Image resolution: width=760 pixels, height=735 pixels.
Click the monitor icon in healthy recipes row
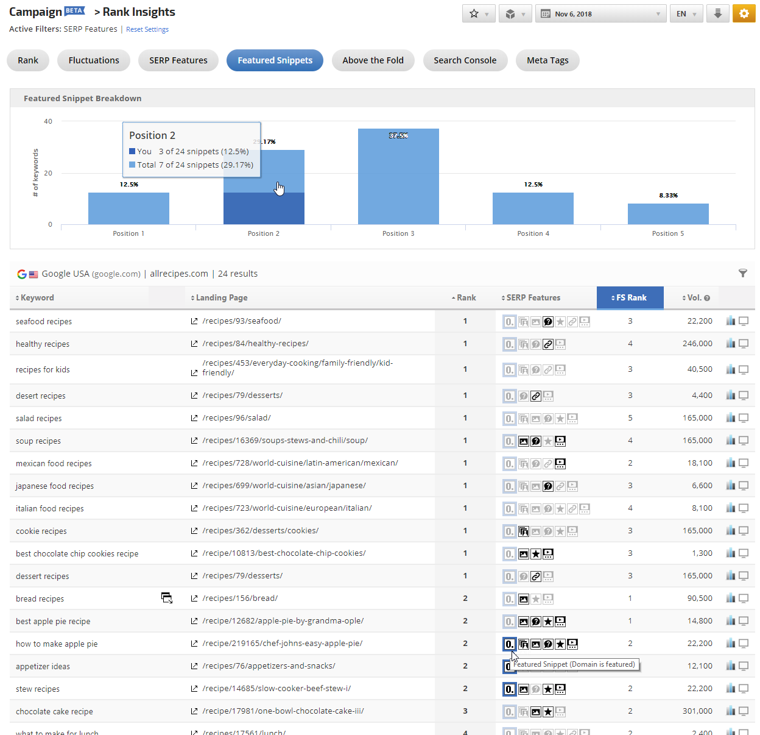point(744,344)
